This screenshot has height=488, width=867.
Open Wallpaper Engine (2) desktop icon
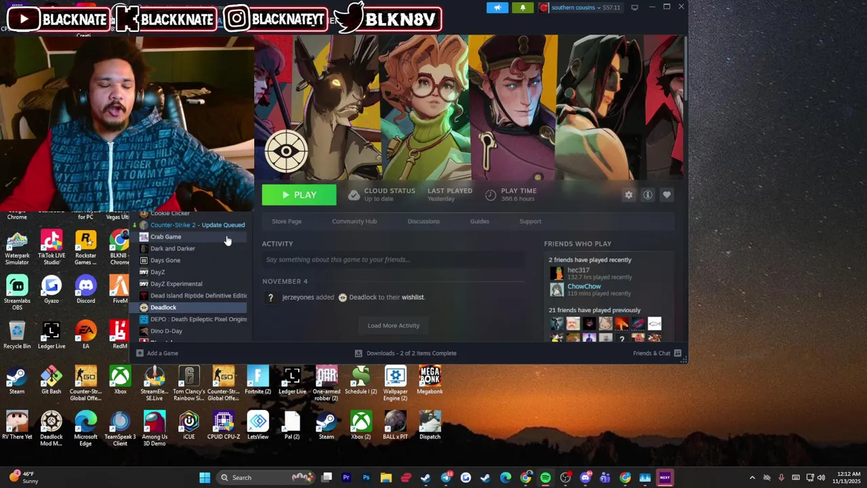click(396, 384)
